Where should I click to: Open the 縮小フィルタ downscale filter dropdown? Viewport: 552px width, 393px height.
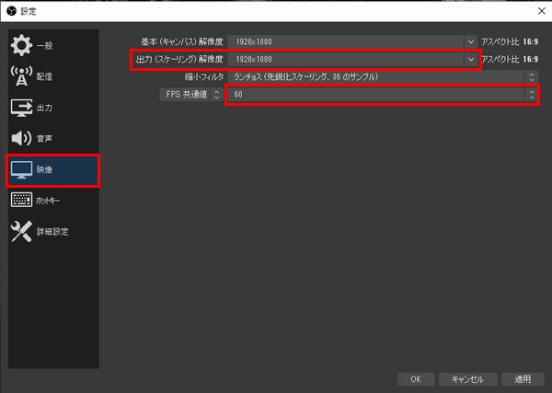383,76
